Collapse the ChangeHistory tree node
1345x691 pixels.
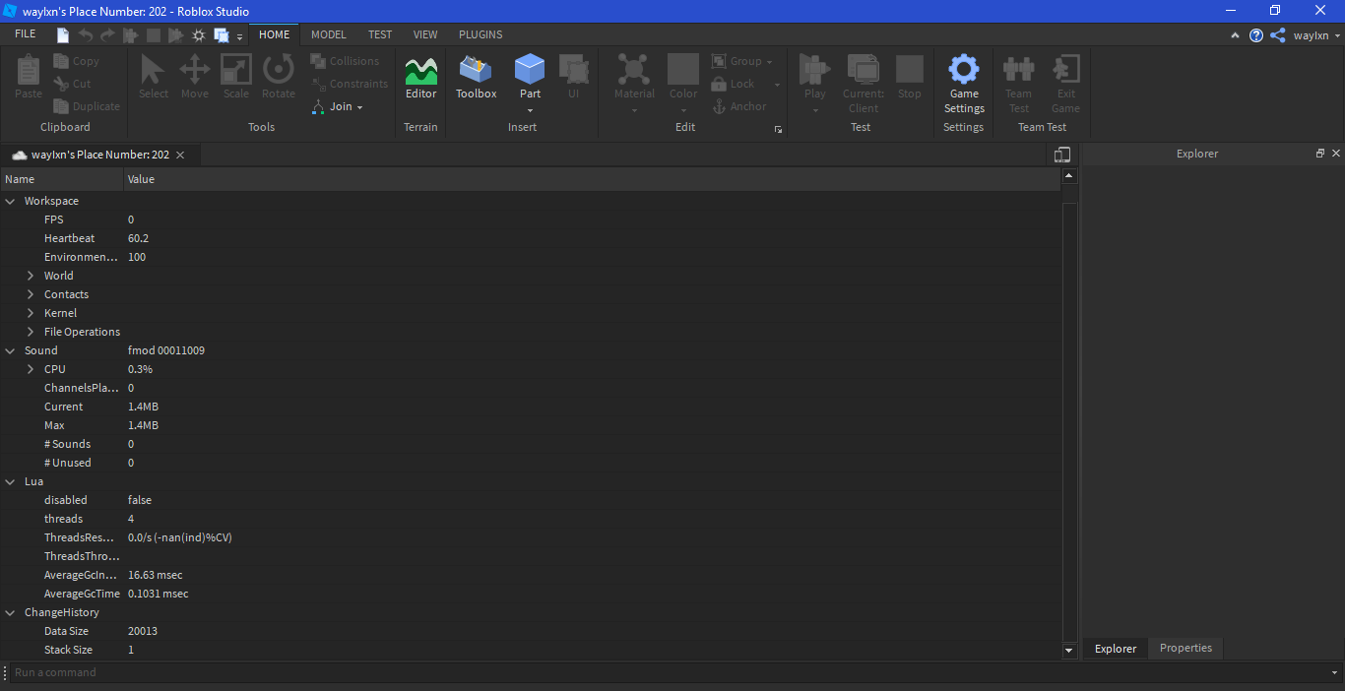[x=11, y=612]
